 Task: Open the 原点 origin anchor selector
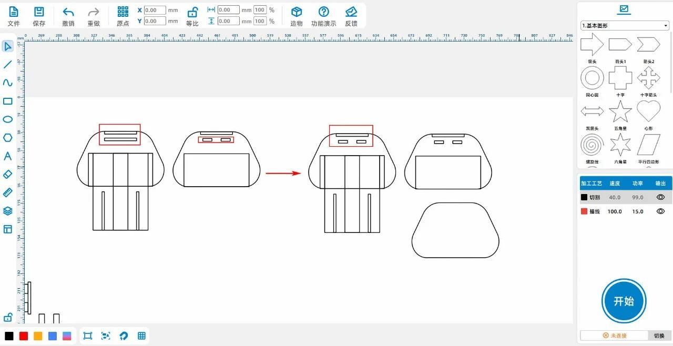[x=123, y=12]
